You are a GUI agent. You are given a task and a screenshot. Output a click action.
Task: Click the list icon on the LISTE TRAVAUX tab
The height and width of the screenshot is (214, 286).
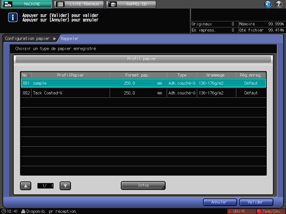60,4
